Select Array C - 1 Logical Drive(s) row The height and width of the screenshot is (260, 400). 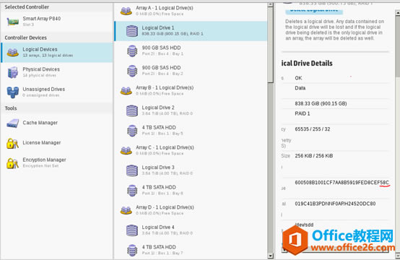191,150
